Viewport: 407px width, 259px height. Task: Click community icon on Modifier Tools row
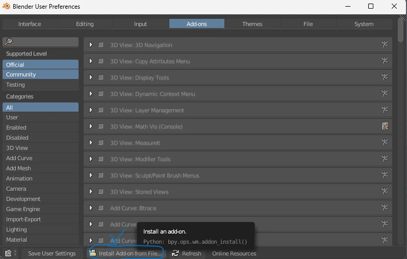coord(385,159)
